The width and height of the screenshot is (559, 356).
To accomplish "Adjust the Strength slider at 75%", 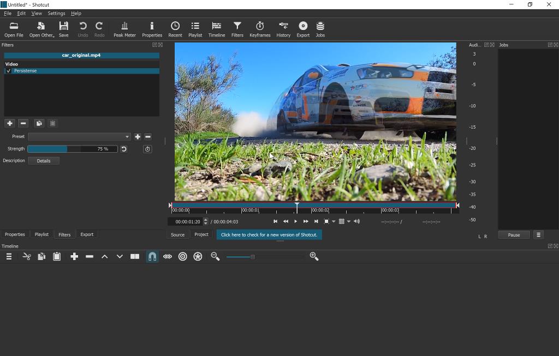I will point(72,149).
